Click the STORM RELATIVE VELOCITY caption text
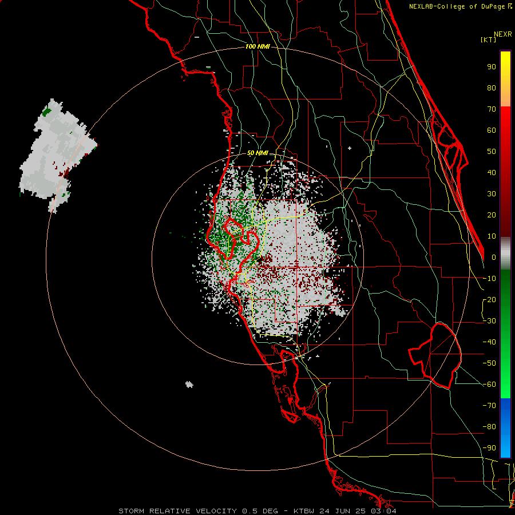The width and height of the screenshot is (515, 515). tap(177, 511)
